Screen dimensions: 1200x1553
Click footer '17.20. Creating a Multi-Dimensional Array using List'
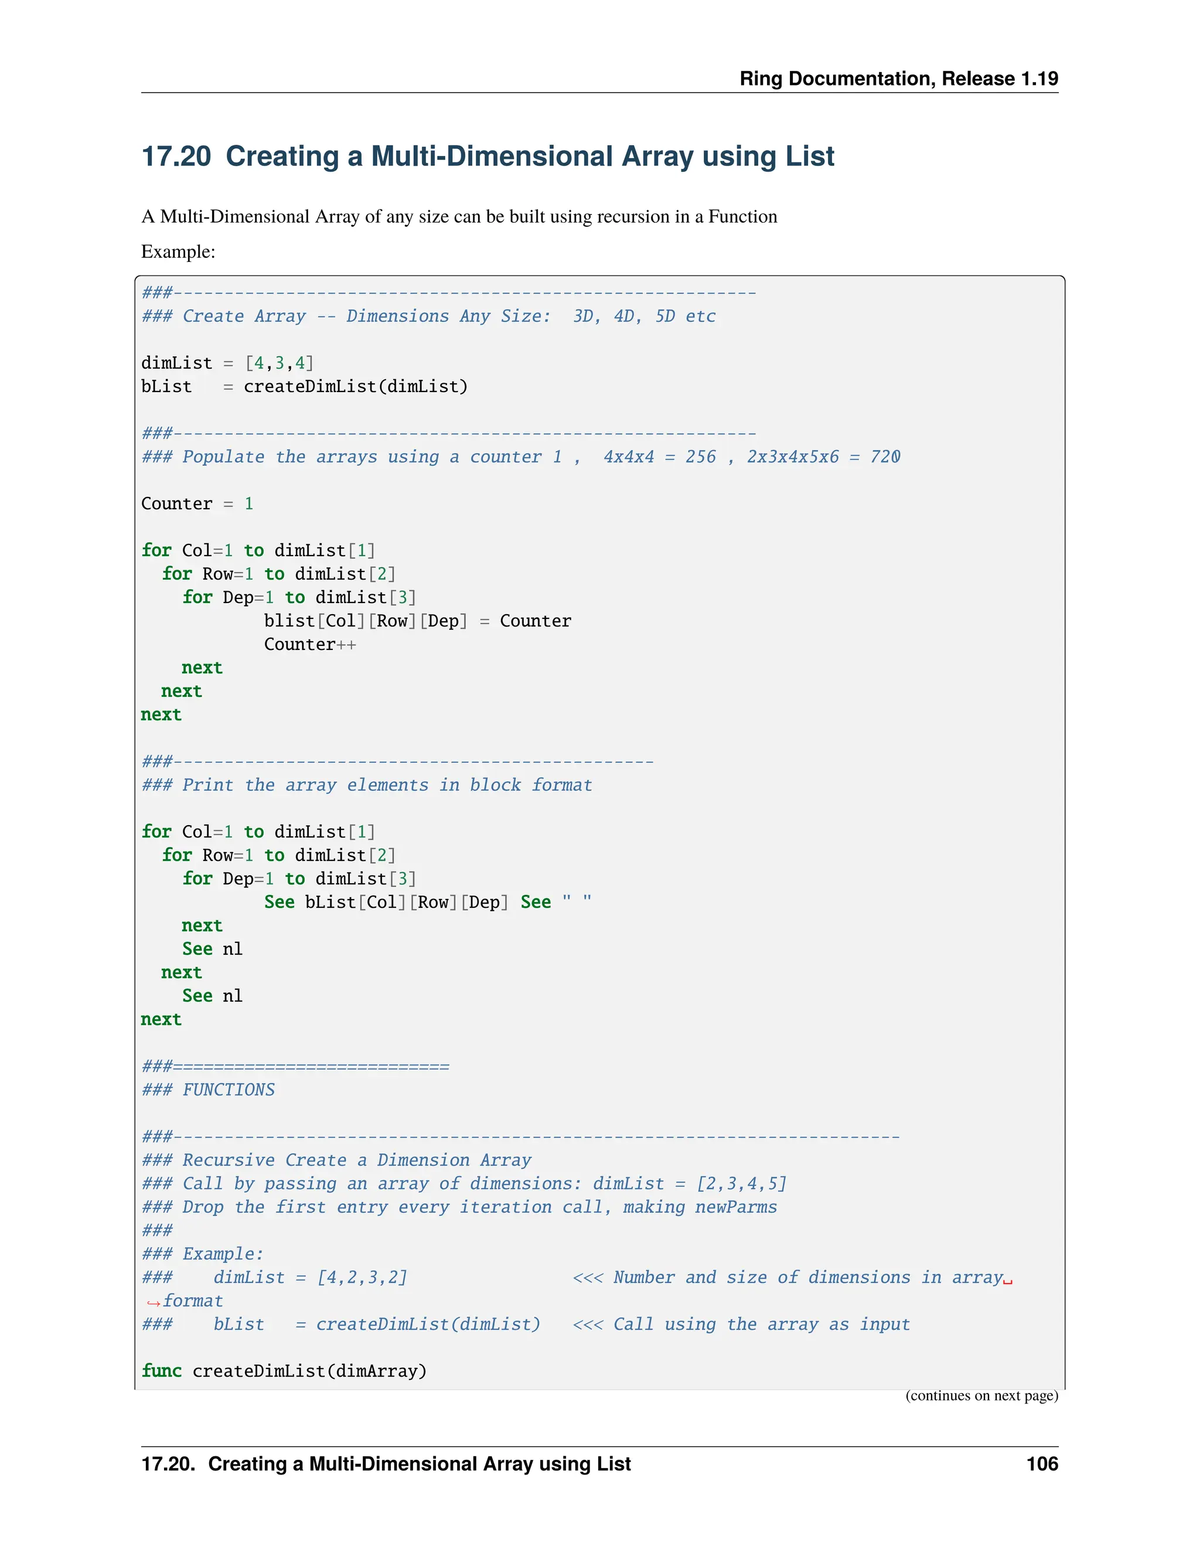tap(386, 1464)
